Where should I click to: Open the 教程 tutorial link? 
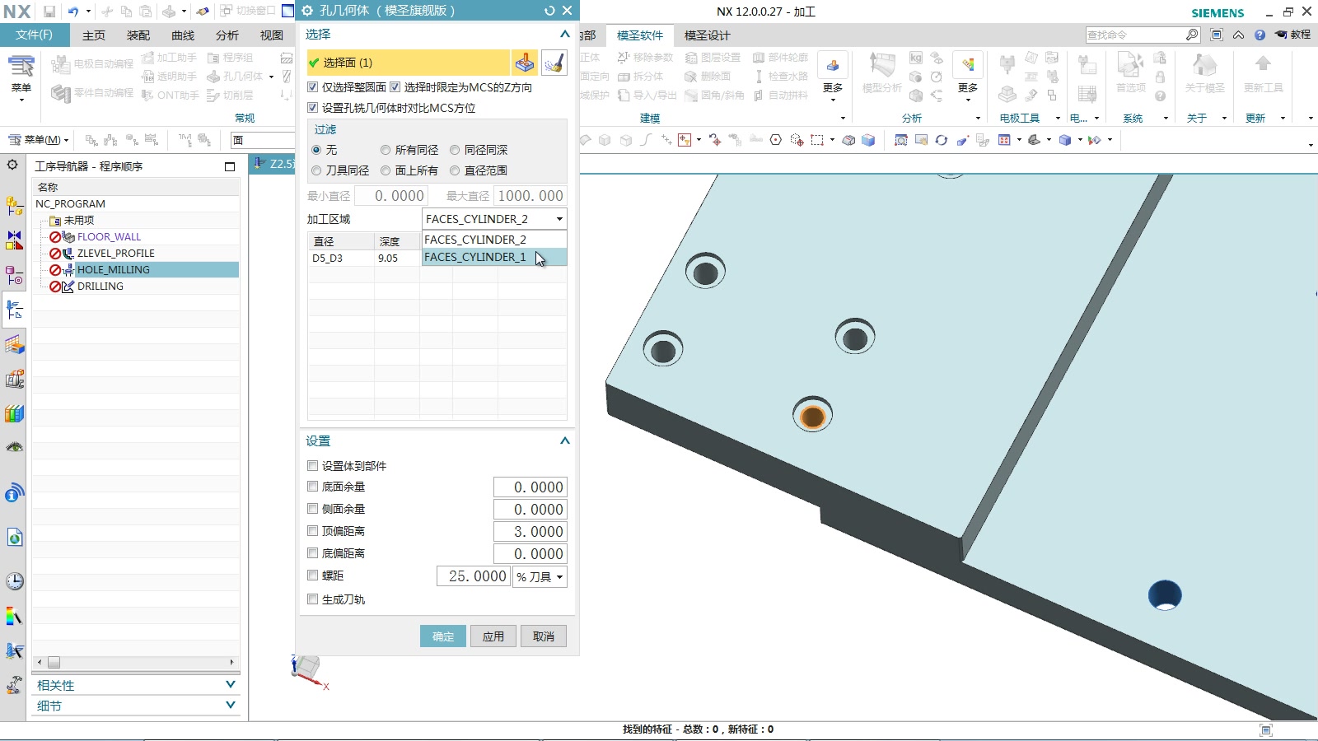point(1293,35)
